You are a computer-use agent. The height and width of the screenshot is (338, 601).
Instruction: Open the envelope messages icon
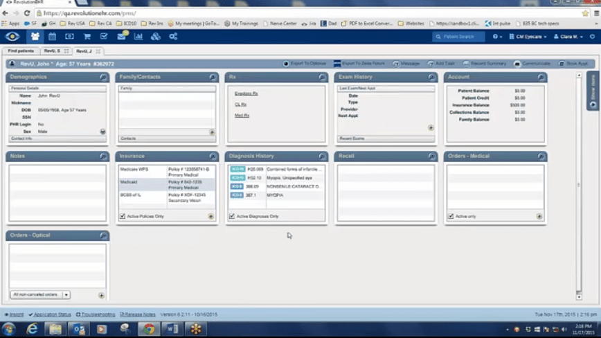pyautogui.click(x=121, y=37)
